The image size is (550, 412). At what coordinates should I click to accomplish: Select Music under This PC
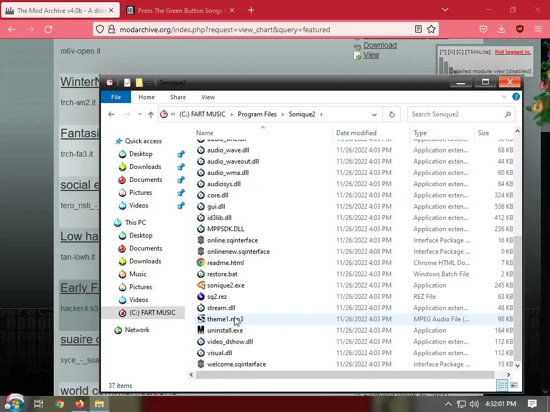[137, 274]
